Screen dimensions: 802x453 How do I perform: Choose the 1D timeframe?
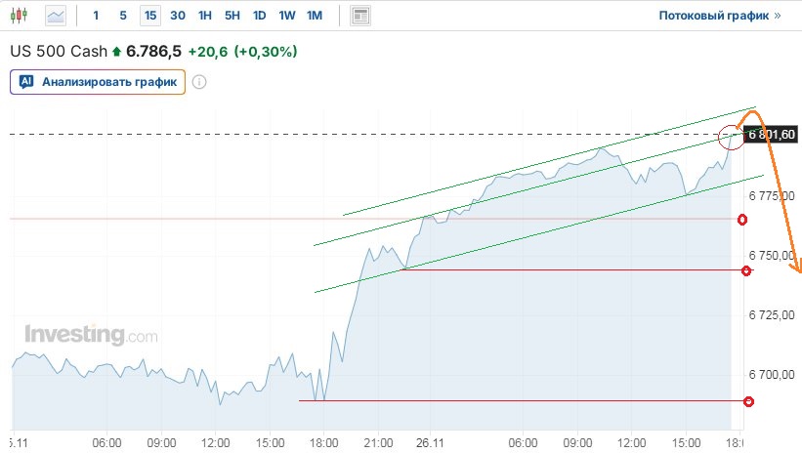(259, 16)
